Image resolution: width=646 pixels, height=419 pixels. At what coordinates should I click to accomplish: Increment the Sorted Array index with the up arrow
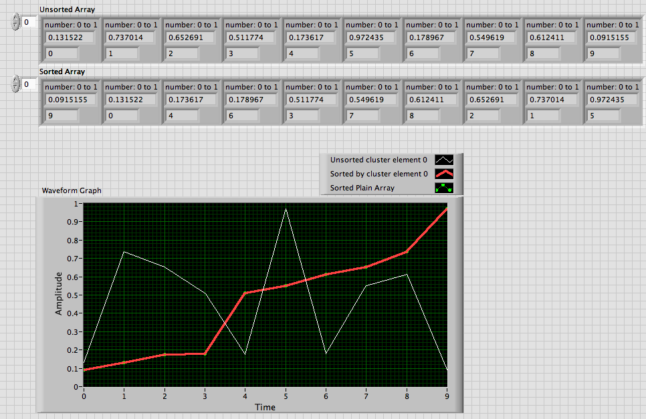(15, 80)
